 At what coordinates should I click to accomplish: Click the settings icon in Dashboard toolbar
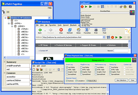[x=121, y=7]
